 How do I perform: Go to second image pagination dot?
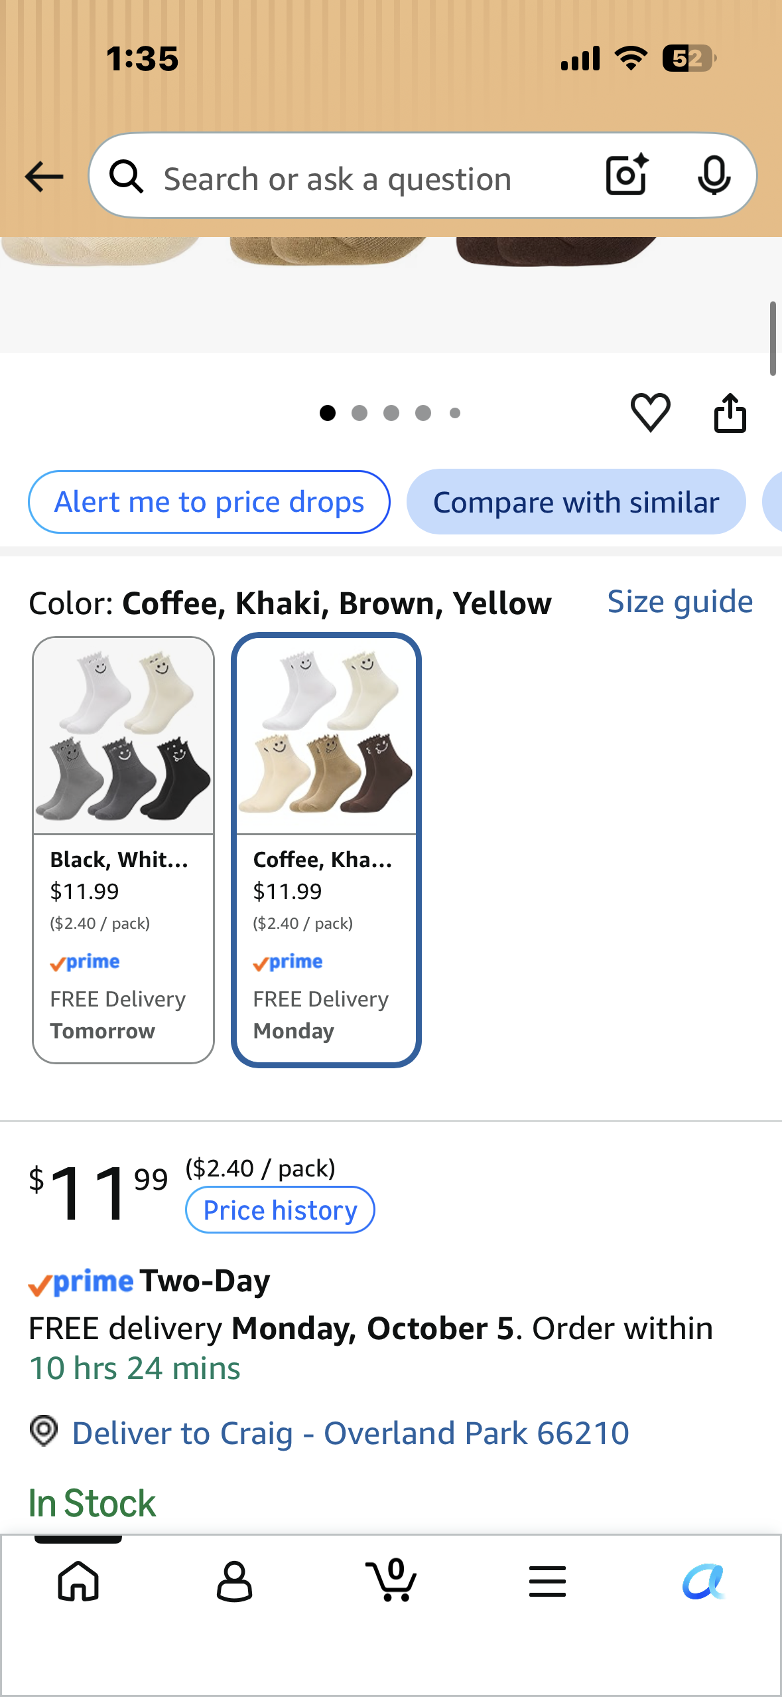(x=359, y=413)
